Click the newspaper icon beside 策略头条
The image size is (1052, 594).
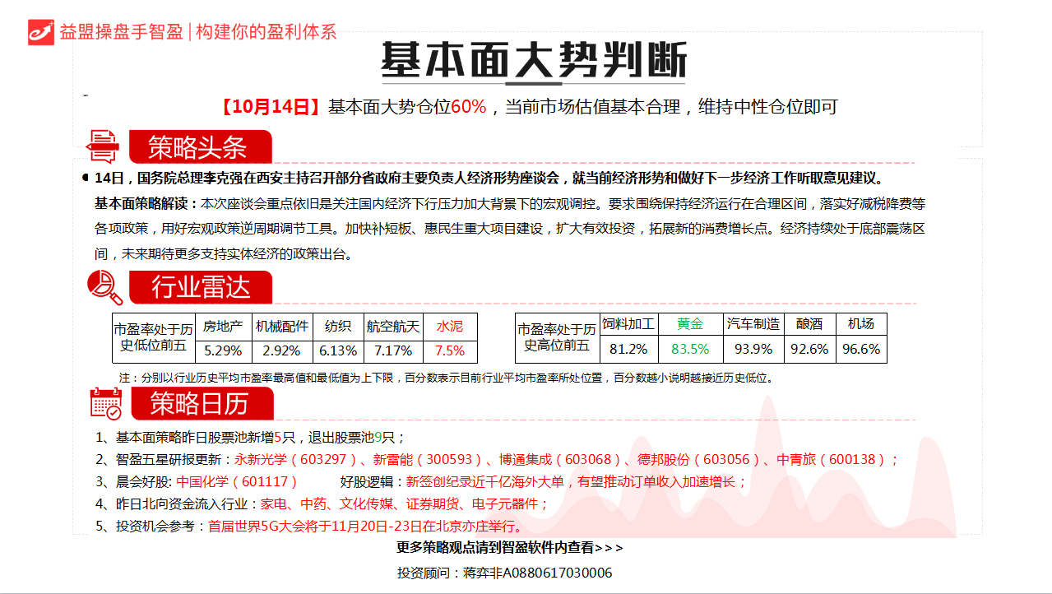coord(103,146)
